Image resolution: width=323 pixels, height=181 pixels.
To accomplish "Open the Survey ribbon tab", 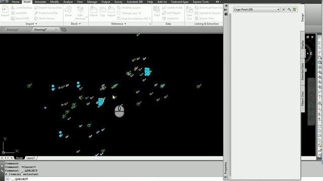I will 118,2.
